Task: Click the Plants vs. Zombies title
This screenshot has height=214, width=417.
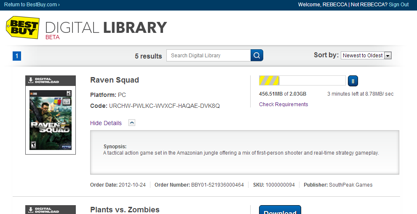Action: click(125, 209)
